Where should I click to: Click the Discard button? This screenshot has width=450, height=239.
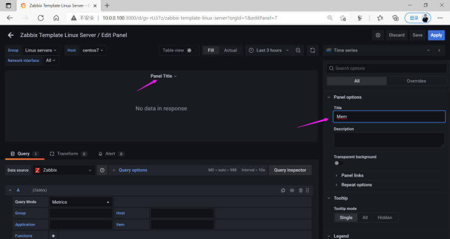point(397,35)
